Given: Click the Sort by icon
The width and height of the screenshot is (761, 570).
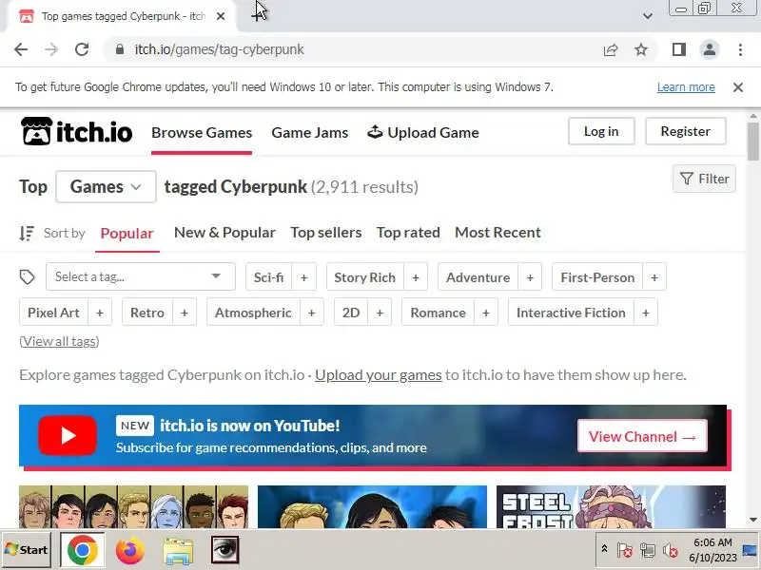Looking at the screenshot, I should 27,233.
